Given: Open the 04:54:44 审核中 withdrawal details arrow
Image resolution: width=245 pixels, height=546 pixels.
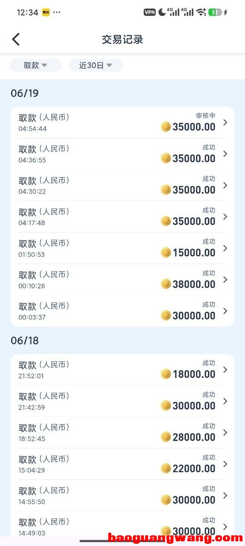Looking at the screenshot, I should point(225,122).
